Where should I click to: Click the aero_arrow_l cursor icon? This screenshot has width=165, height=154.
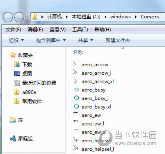pyautogui.click(x=75, y=72)
